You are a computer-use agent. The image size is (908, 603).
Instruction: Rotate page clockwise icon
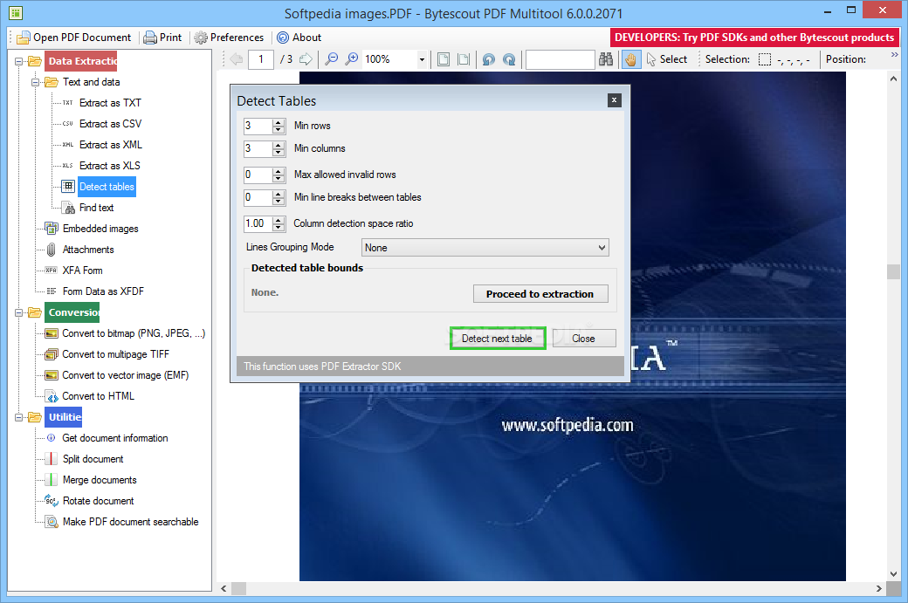(509, 59)
